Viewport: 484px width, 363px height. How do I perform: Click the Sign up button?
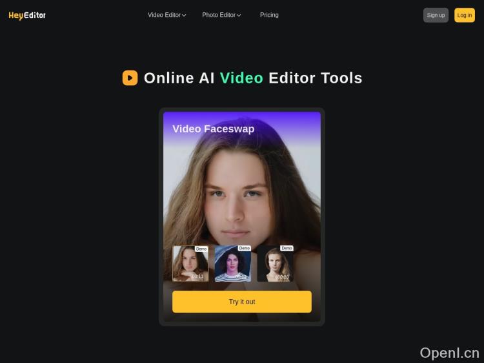436,15
